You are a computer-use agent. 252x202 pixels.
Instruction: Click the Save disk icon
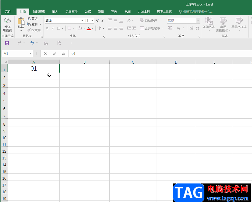(x=7, y=43)
